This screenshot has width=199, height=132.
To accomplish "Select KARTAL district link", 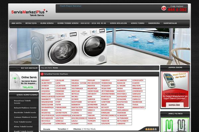I will (x=121, y=105).
